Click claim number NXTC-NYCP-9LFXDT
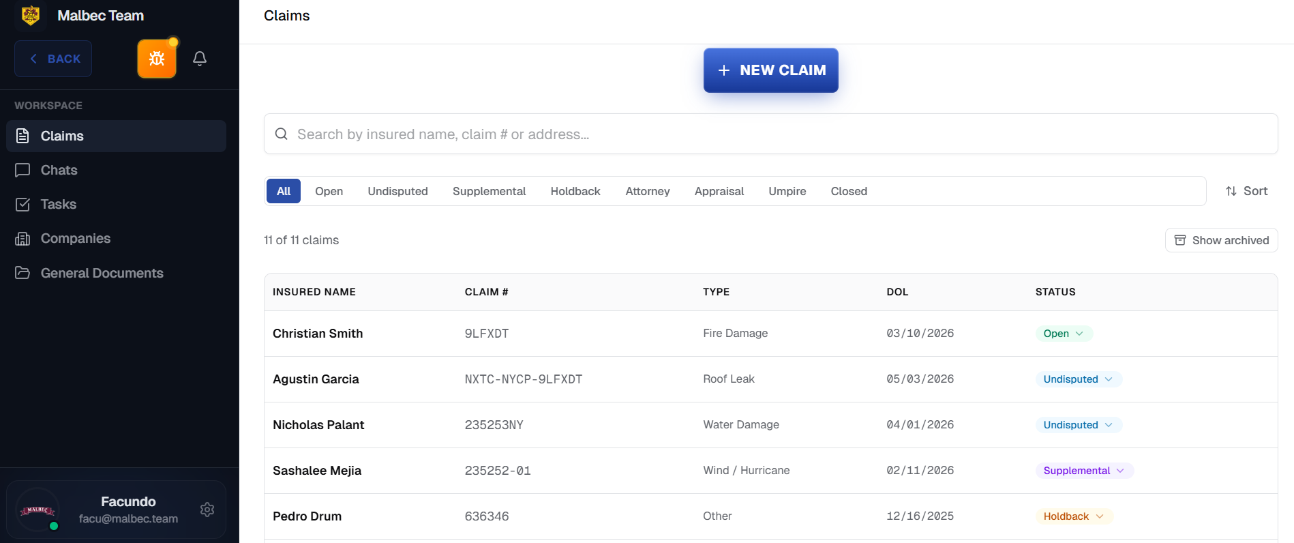The height and width of the screenshot is (543, 1294). point(524,379)
